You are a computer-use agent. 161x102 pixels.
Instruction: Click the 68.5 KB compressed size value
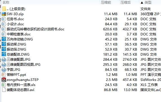[x=131, y=69]
